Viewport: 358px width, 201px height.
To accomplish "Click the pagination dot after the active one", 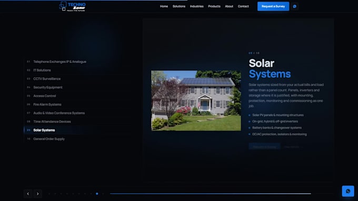I will click(x=103, y=194).
